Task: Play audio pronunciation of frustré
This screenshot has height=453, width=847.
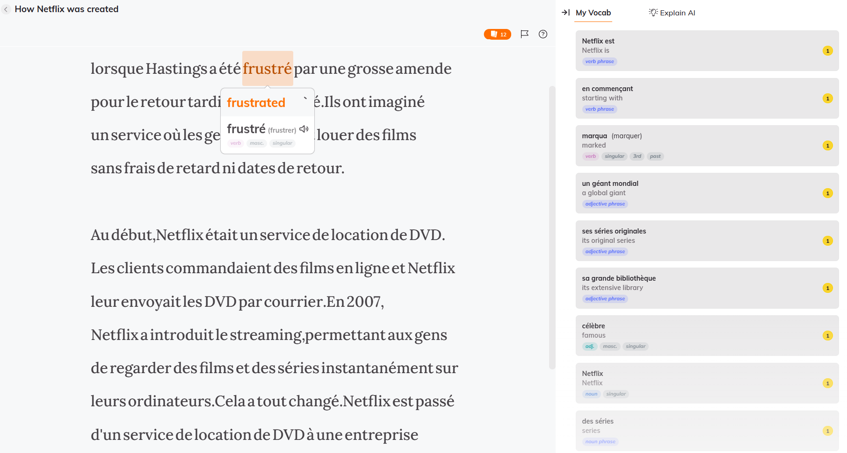Action: coord(304,129)
